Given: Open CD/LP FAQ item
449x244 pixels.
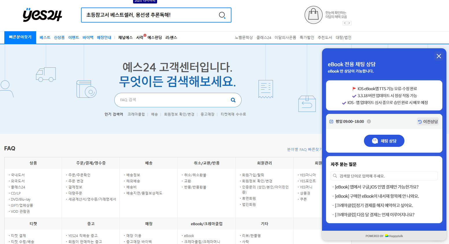Looking at the screenshot, I should pyautogui.click(x=16, y=193).
